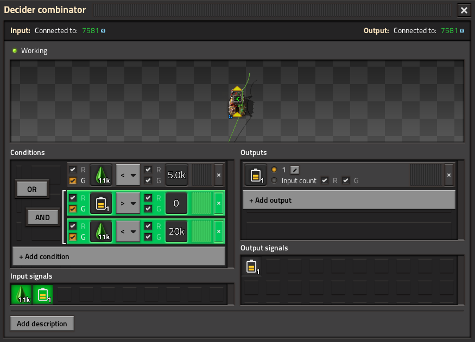Click the combinator entity in the preview

237,102
